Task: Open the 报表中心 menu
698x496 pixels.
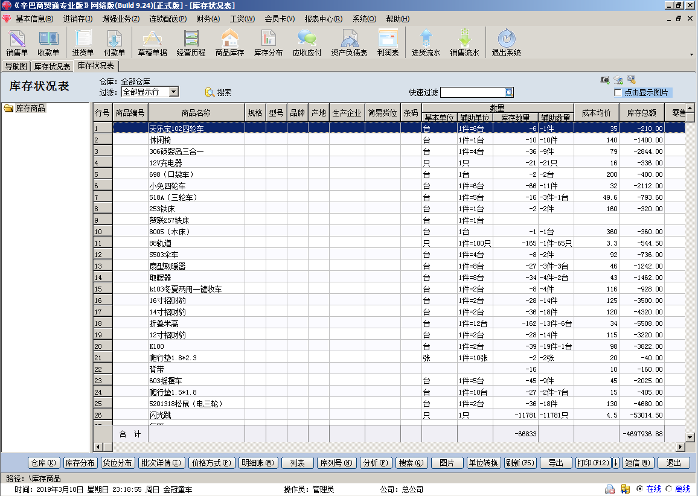Action: (323, 19)
